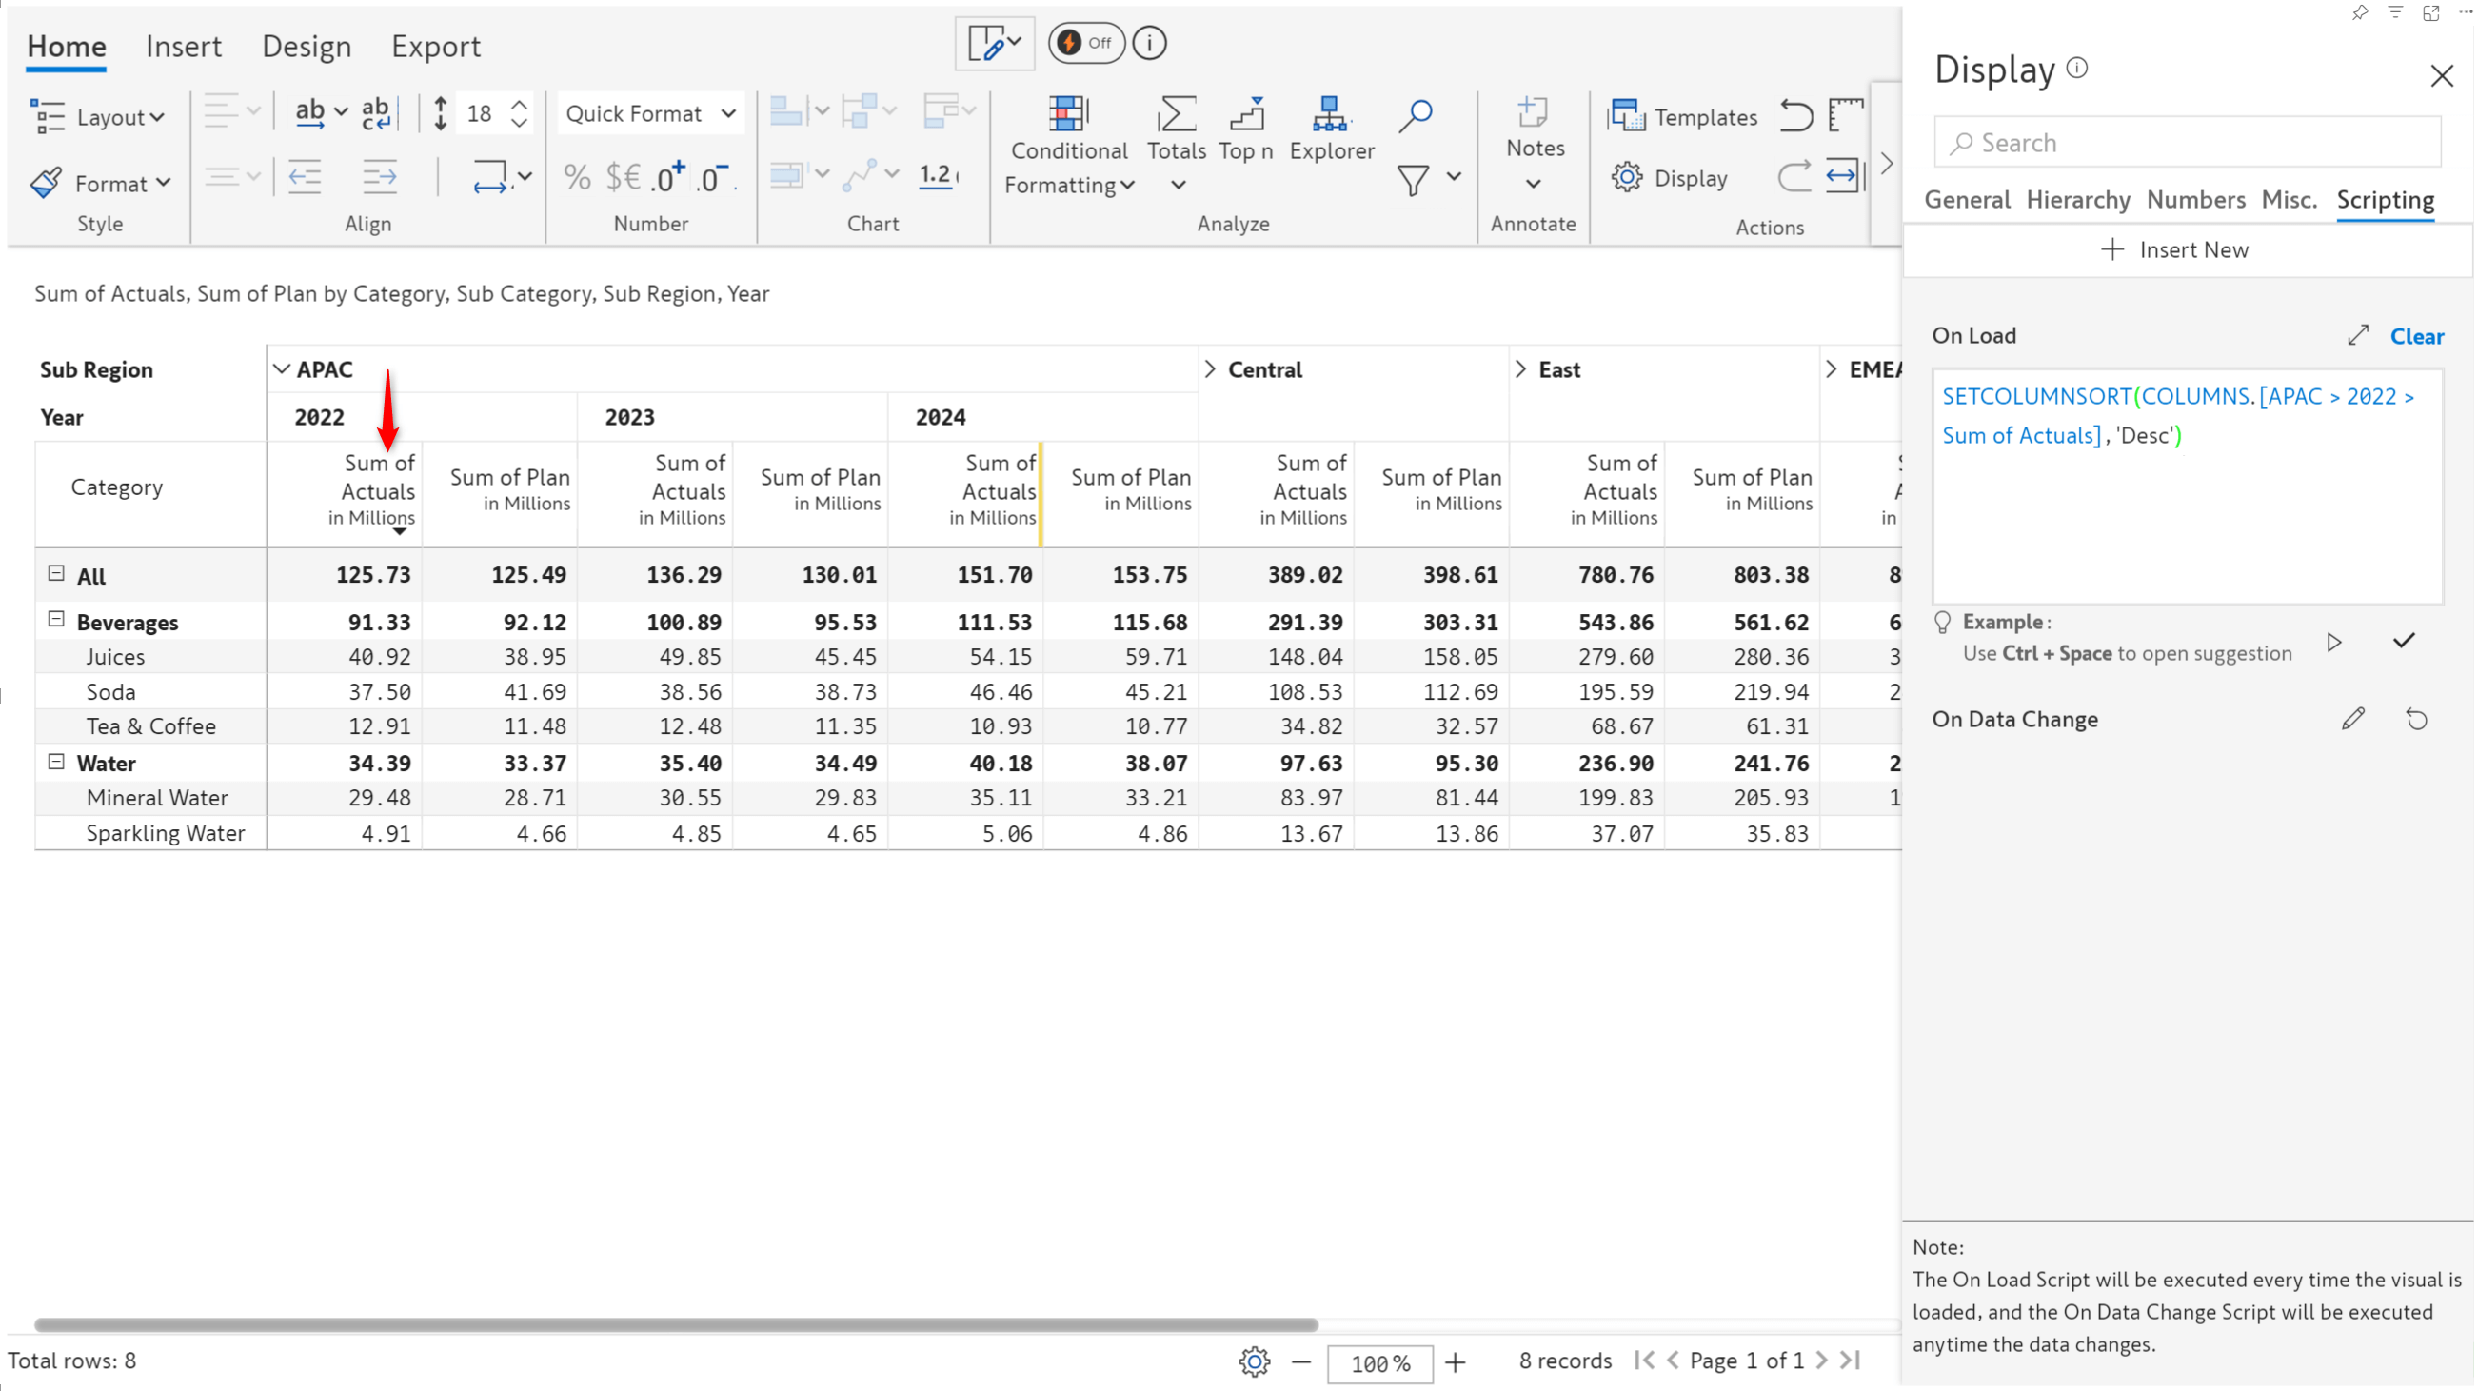Image resolution: width=2478 pixels, height=1391 pixels.
Task: Expand the Water category row
Action: (x=56, y=761)
